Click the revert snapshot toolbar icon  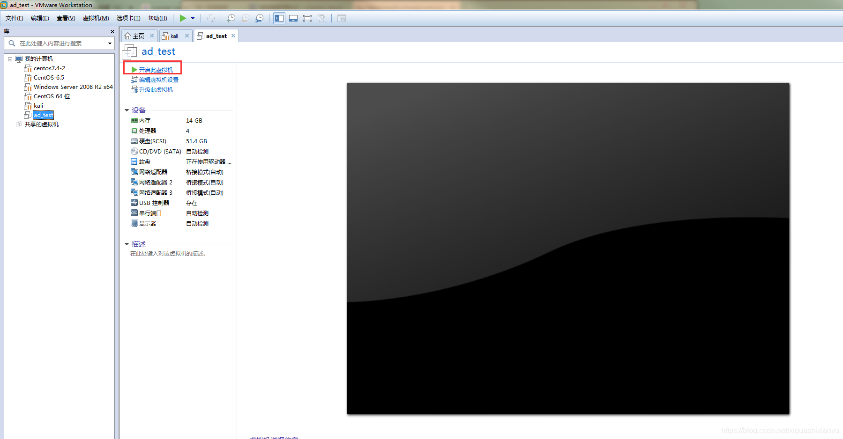coord(245,18)
